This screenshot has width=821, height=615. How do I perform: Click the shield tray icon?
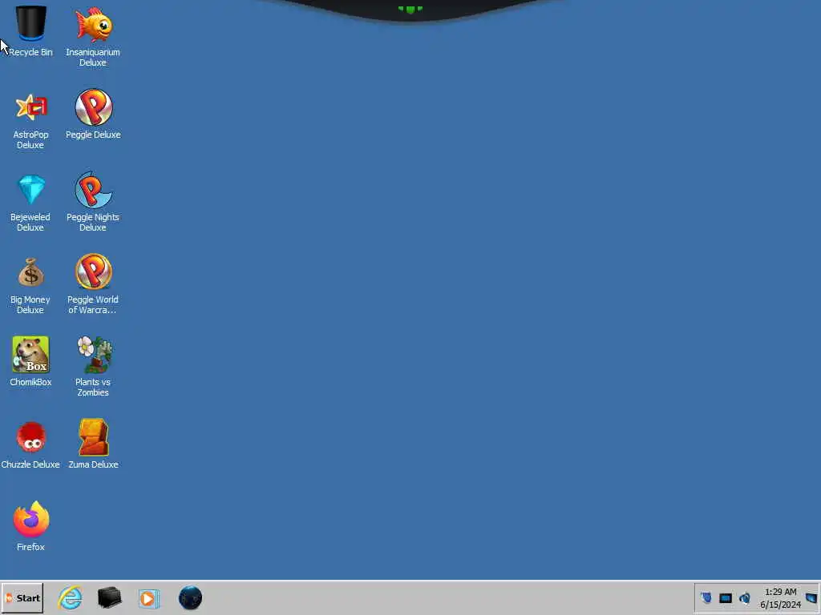[x=706, y=597]
